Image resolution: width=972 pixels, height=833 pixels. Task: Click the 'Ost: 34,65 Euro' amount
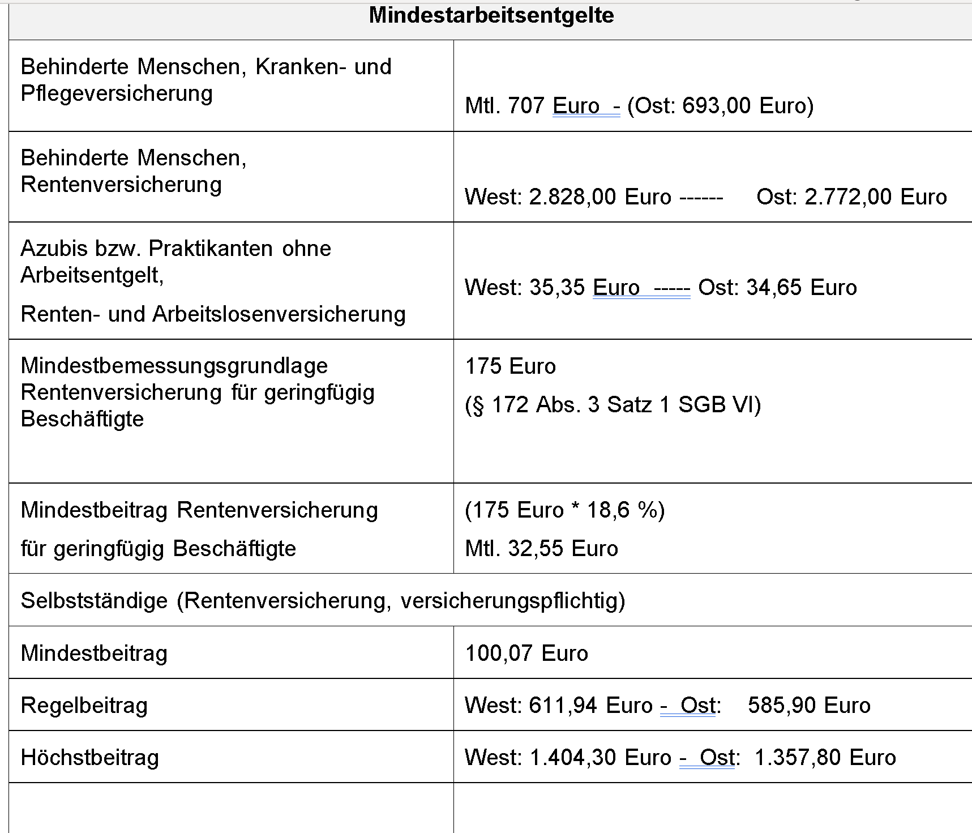(777, 288)
